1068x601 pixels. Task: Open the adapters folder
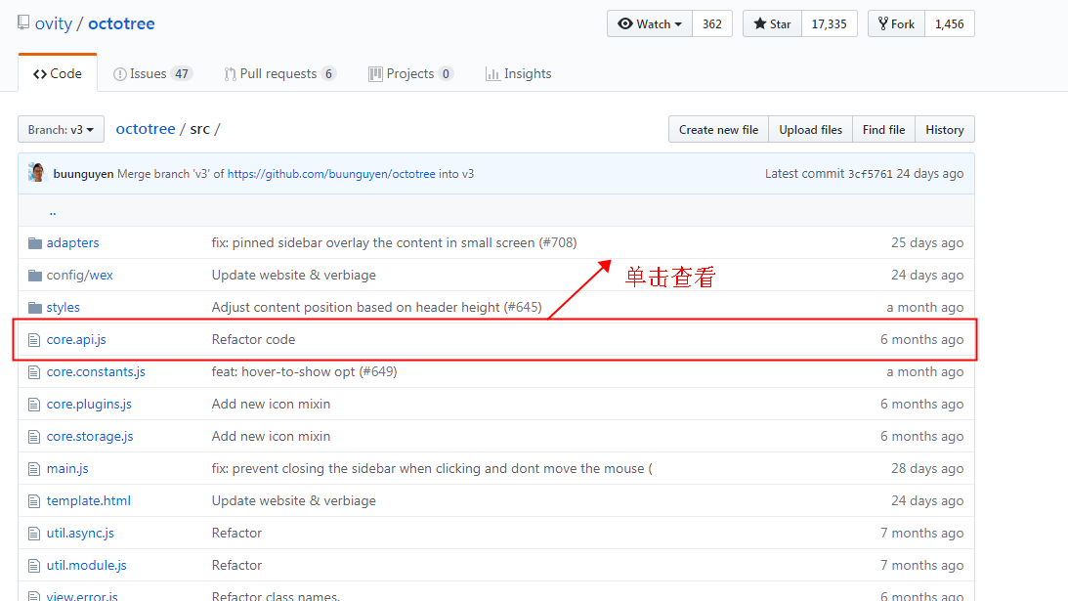click(x=72, y=242)
